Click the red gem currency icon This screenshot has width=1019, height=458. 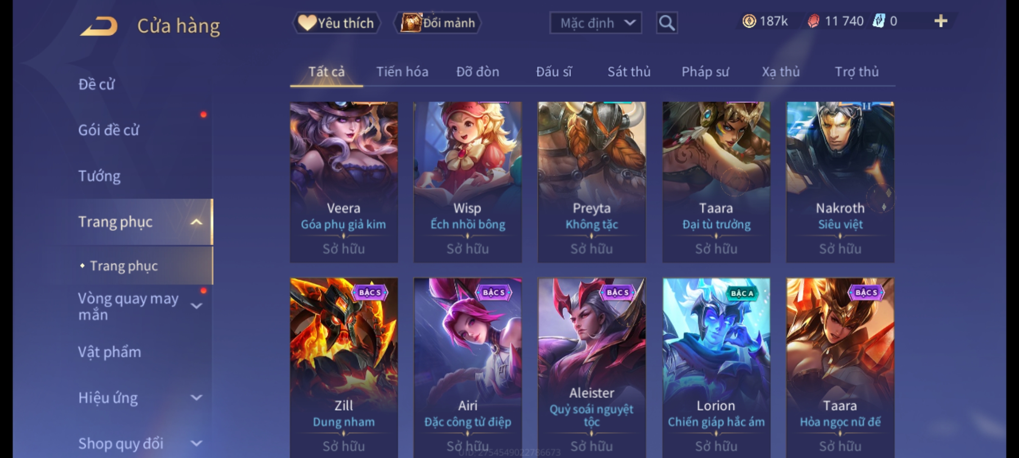point(814,21)
